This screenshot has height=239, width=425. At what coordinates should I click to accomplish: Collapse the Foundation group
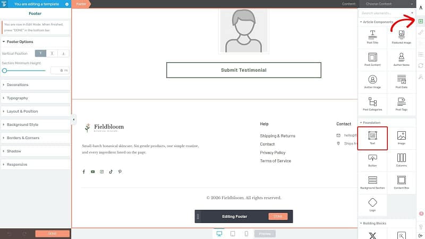point(370,123)
